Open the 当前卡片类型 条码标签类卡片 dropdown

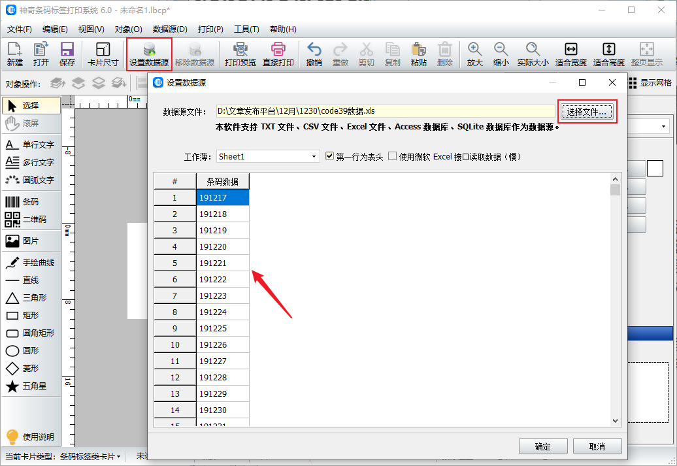(x=90, y=456)
